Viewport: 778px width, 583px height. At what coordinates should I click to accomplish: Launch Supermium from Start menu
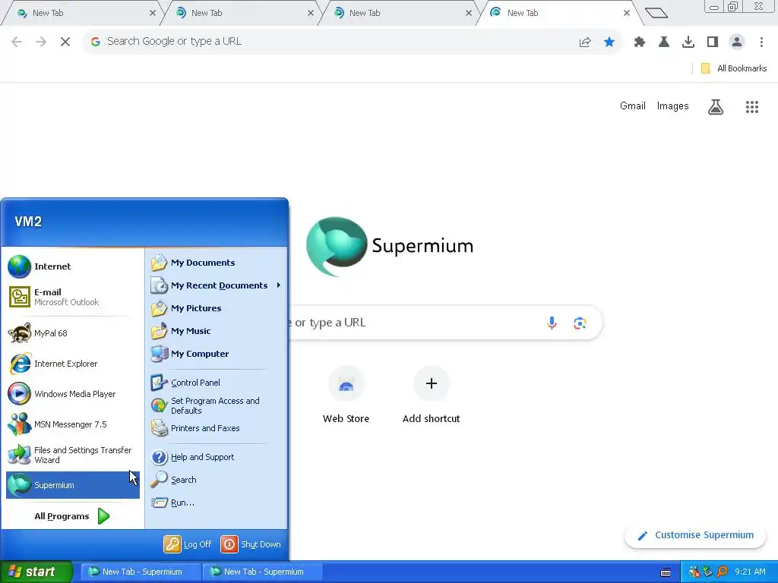point(72,485)
